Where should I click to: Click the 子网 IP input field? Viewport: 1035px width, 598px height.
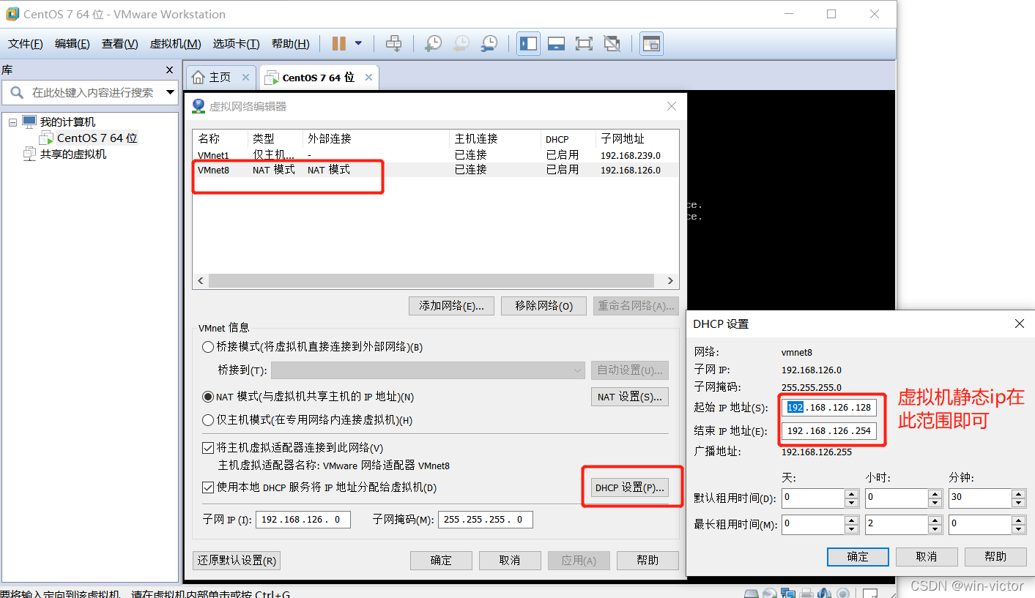coord(303,520)
